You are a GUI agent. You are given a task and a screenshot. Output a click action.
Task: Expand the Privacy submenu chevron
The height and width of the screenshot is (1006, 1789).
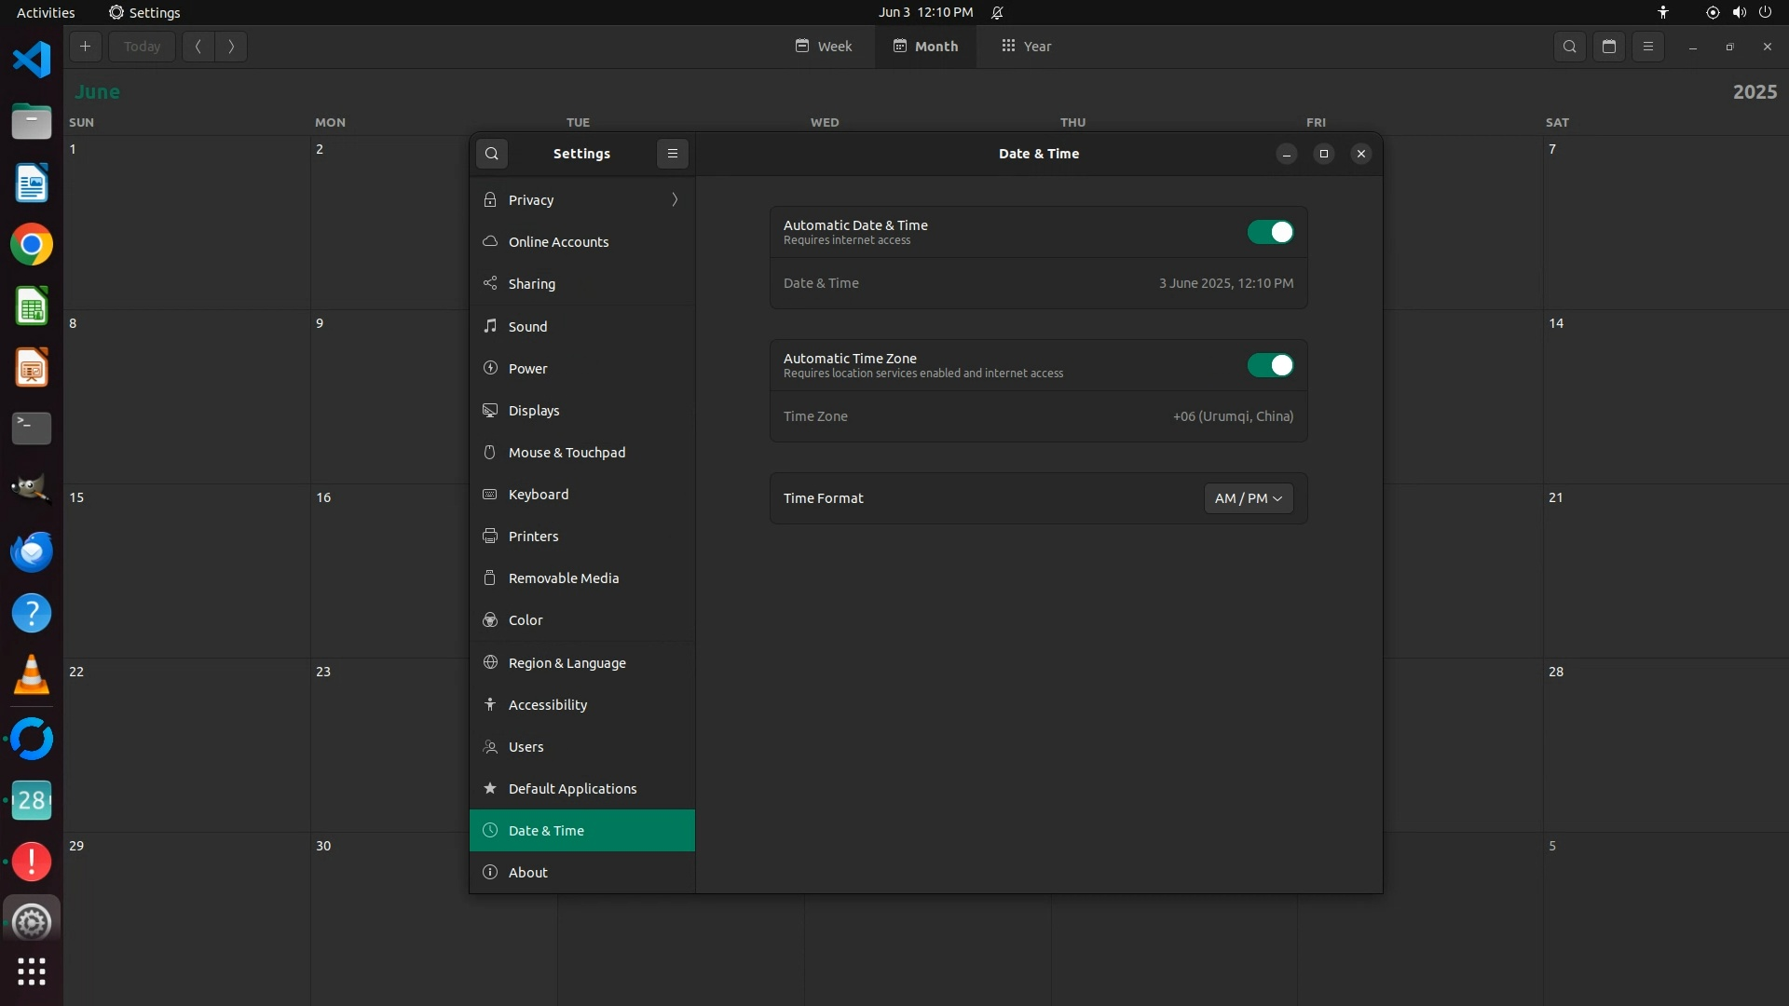(x=675, y=200)
